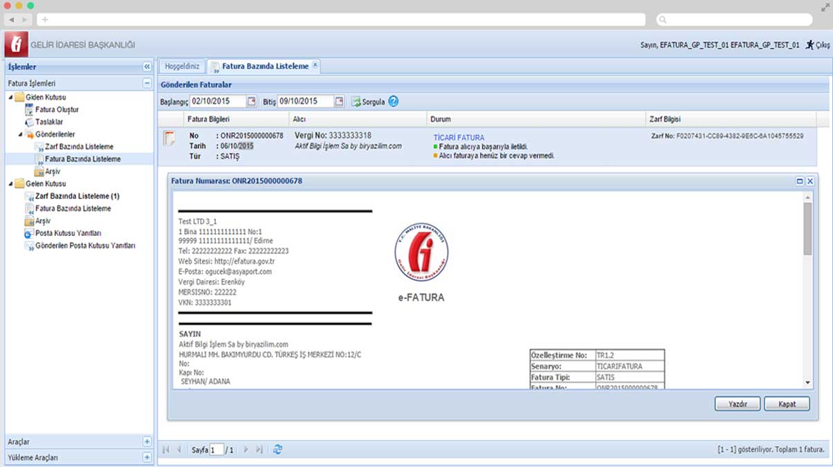The image size is (833, 467).
Task: Go to the next results page
Action: pos(246,450)
